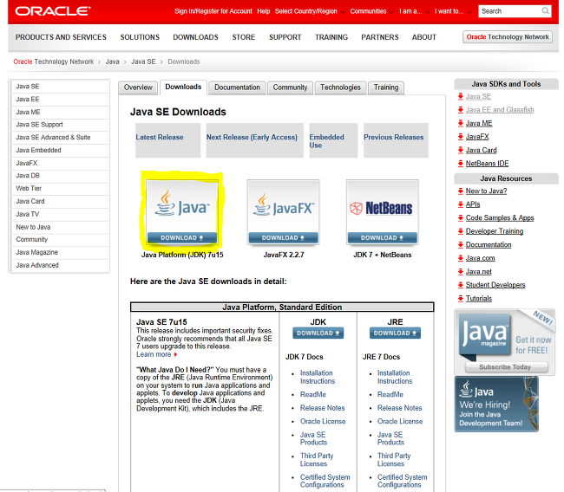The height and width of the screenshot is (492, 564).
Task: Click the red arrow next to Learn more
Action: [175, 354]
